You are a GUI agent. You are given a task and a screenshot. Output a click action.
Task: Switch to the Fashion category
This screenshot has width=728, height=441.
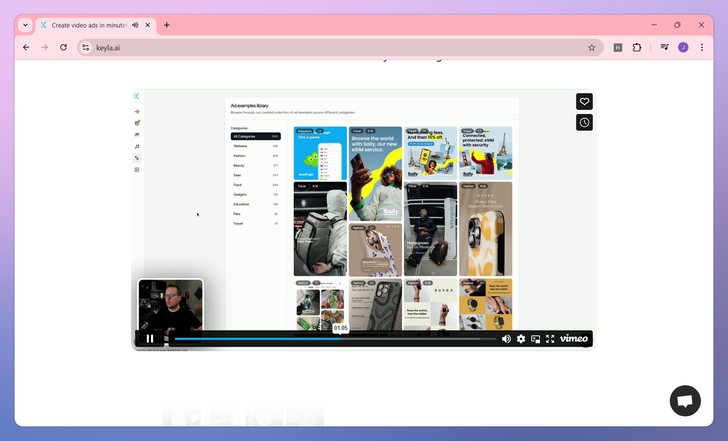pyautogui.click(x=240, y=155)
